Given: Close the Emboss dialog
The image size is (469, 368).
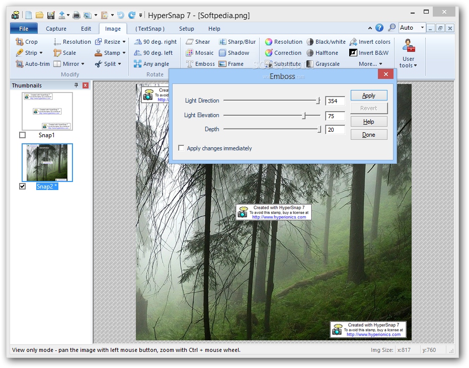Looking at the screenshot, I should [386, 74].
